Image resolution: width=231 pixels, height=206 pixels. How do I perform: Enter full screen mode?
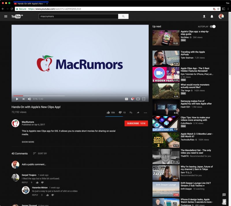(x=144, y=99)
